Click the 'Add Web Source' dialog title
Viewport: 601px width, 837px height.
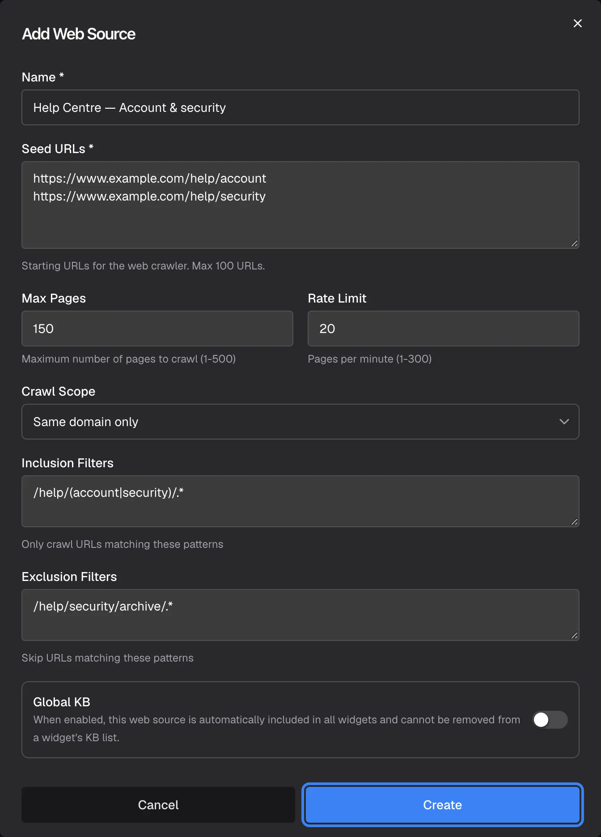(79, 34)
